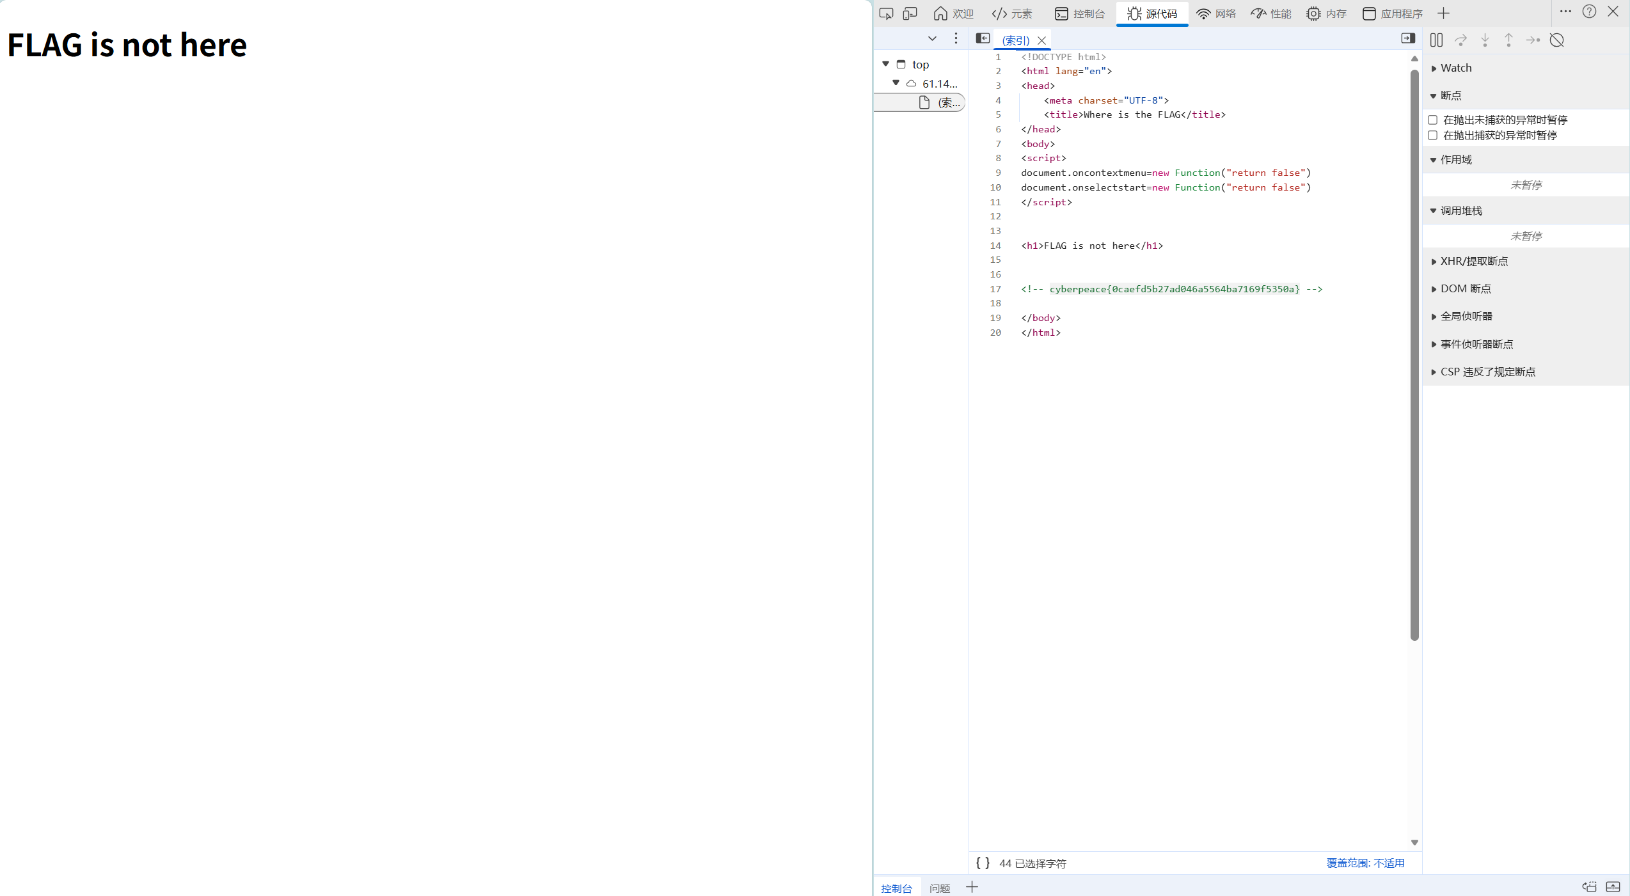Enable pause on caught exceptions checkbox
This screenshot has height=896, width=1630.
tap(1433, 135)
